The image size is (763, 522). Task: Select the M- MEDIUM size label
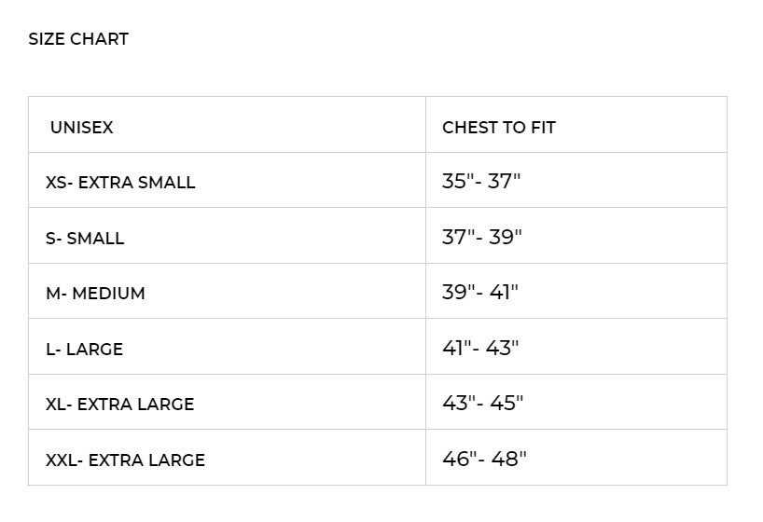[95, 294]
